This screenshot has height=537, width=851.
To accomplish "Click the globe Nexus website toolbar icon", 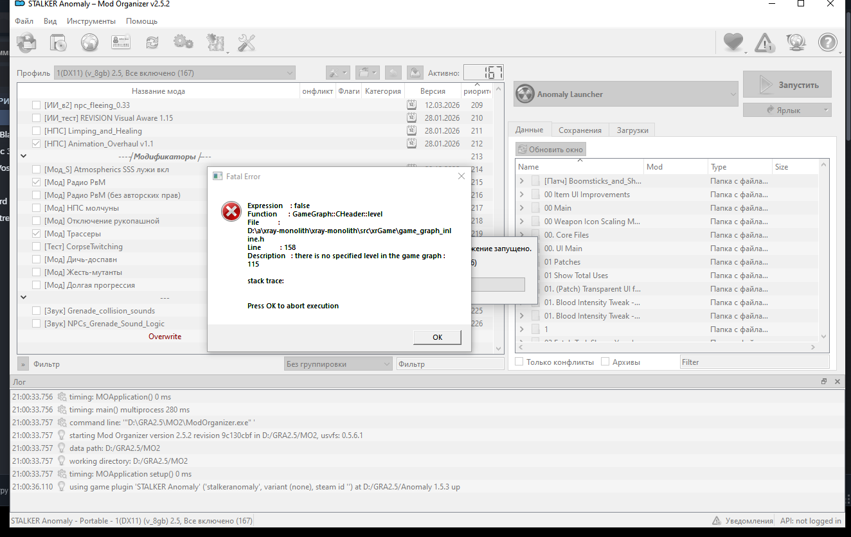I will pyautogui.click(x=89, y=43).
